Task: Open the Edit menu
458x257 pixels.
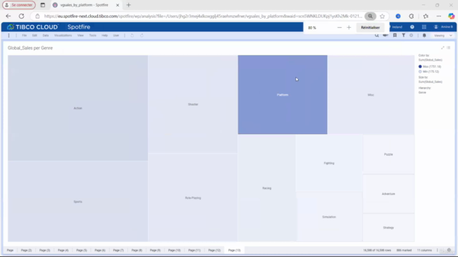Action: 34,35
